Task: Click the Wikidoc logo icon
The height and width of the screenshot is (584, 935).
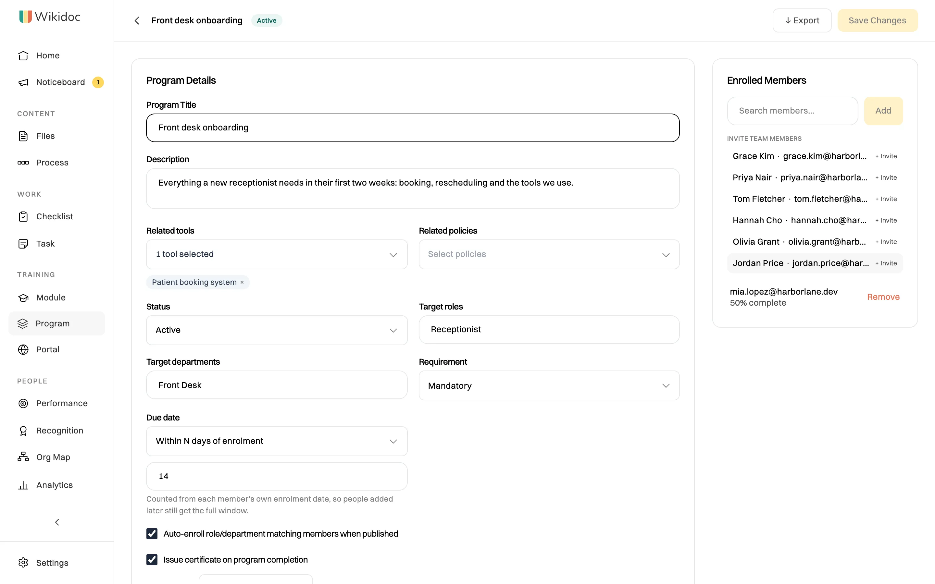Action: coord(26,17)
